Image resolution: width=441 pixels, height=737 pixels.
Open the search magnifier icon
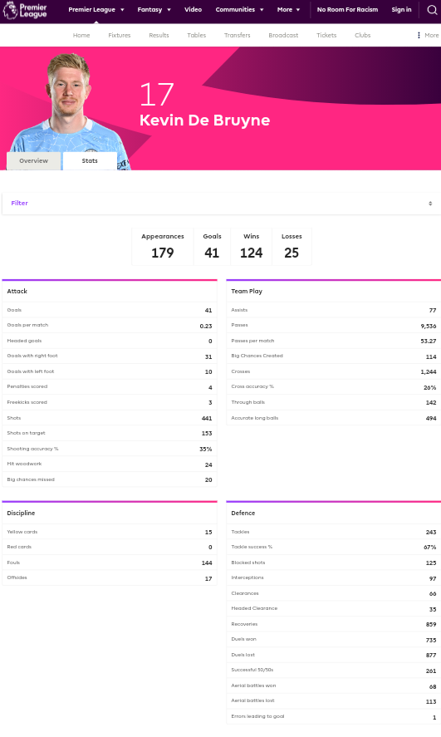pyautogui.click(x=432, y=10)
